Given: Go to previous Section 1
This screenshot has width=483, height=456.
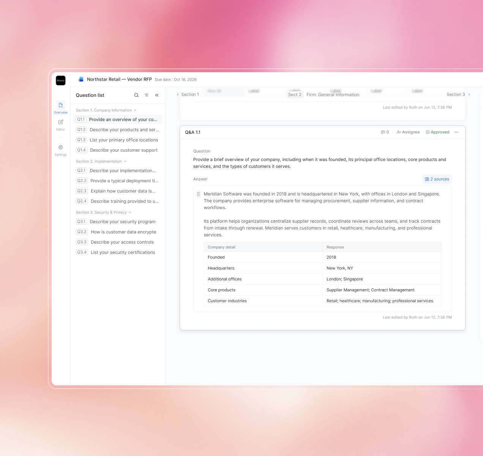Looking at the screenshot, I should point(188,95).
